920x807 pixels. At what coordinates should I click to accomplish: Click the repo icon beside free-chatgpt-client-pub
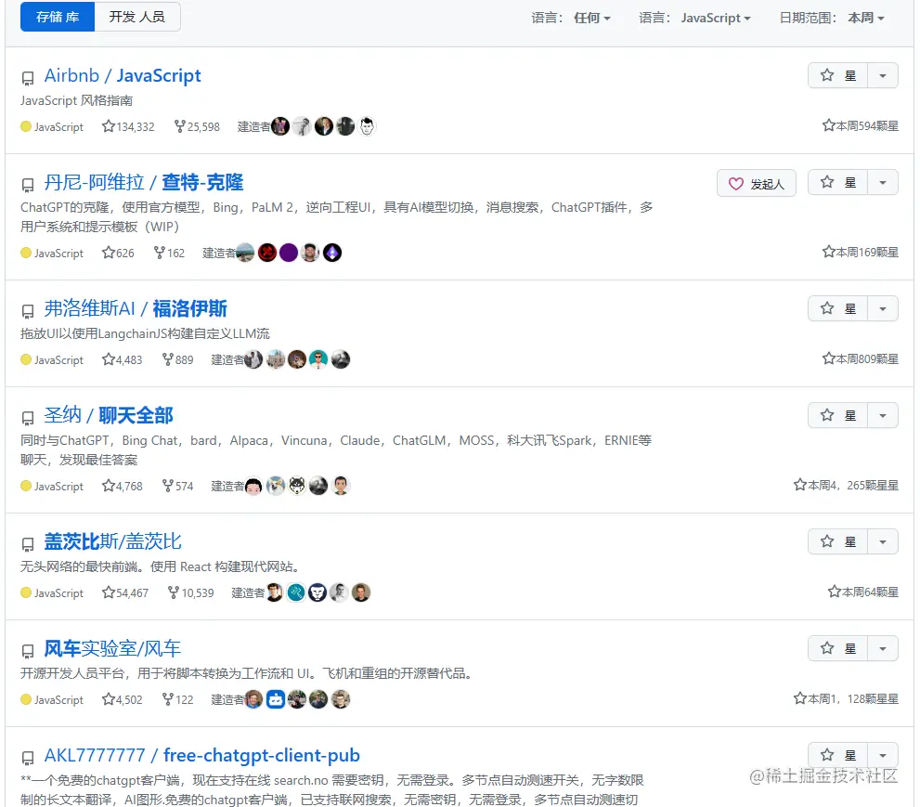[27, 755]
